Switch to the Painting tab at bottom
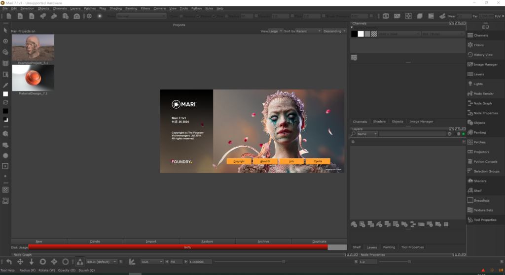Image resolution: width=505 pixels, height=275 pixels. 389,247
